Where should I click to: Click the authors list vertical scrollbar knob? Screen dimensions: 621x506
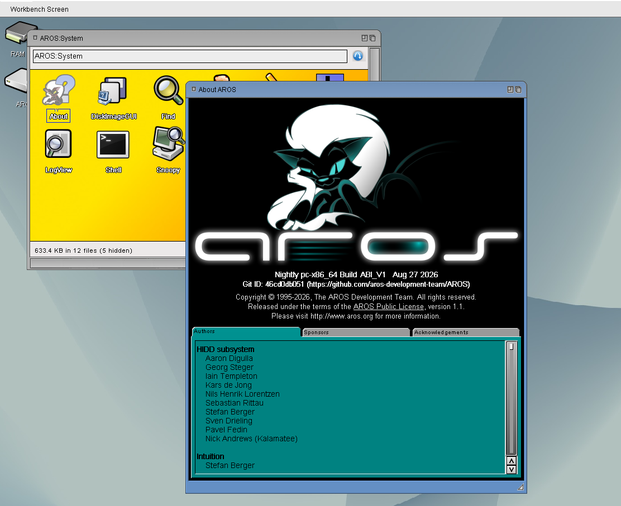click(512, 346)
